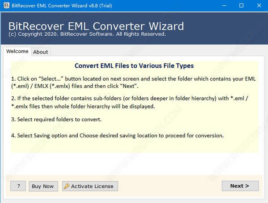Image resolution: width=268 pixels, height=203 pixels.
Task: Click empty space between Activate License and Next
Action: (170, 186)
